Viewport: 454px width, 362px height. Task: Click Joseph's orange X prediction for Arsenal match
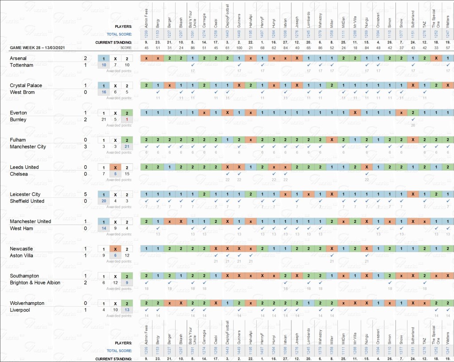point(297,58)
